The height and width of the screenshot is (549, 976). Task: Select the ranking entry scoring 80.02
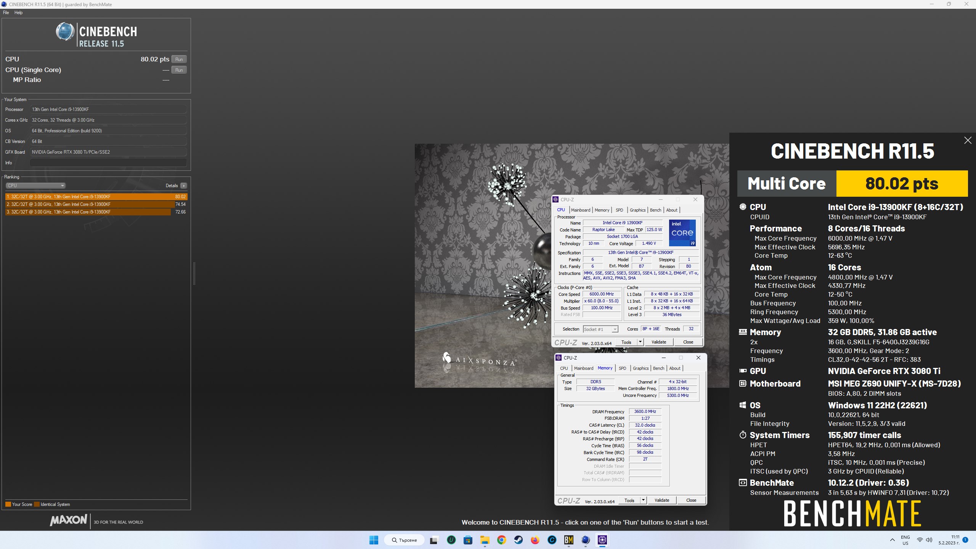[96, 197]
